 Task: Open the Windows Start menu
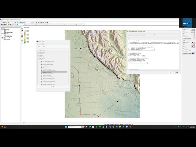66,127
